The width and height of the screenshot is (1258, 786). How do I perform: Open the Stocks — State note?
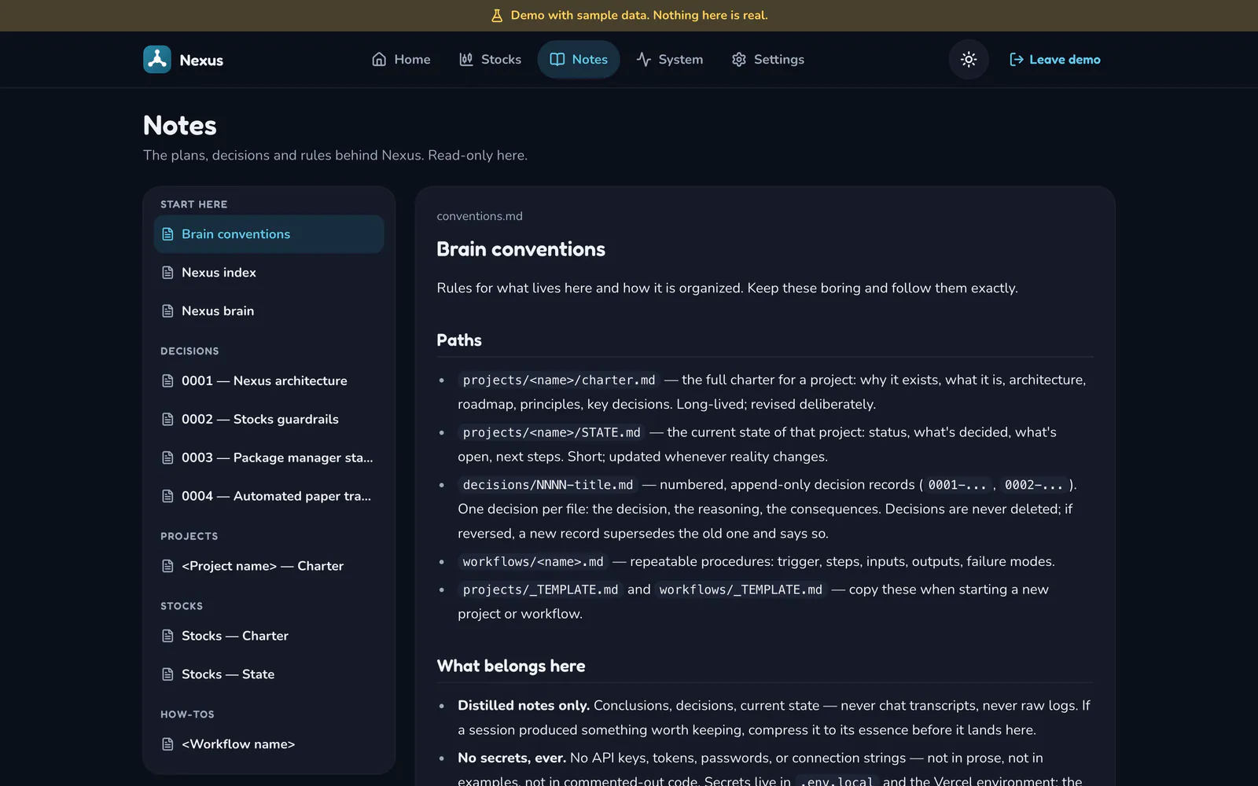[x=269, y=674]
